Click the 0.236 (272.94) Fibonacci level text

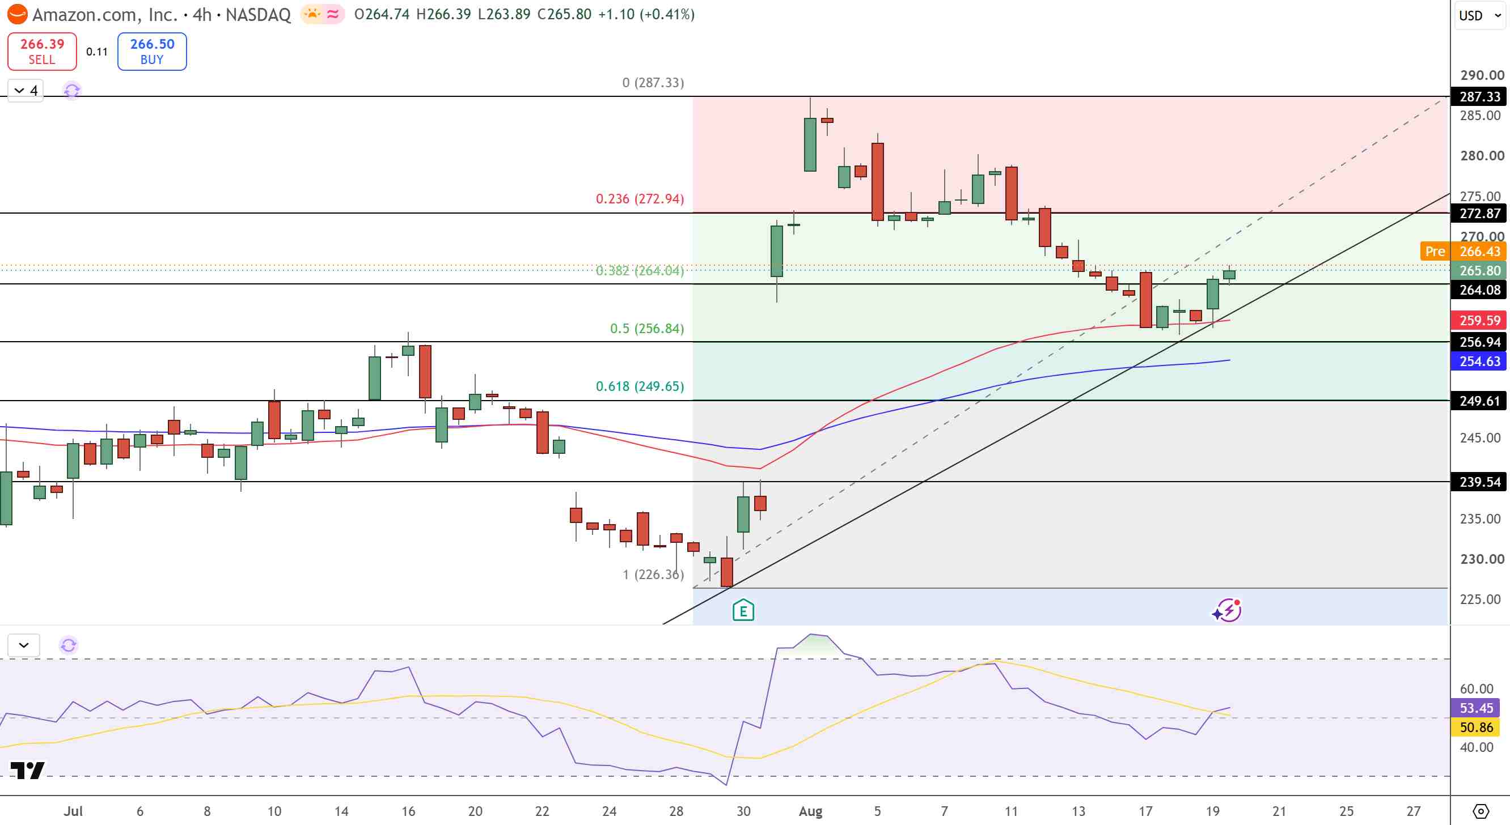coord(640,199)
